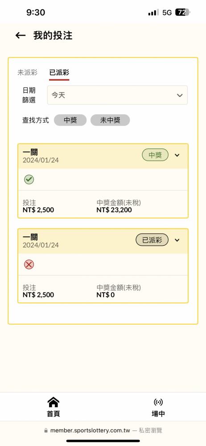This screenshot has height=446, width=206.
Task: Tap the green 中獎 status badge
Action: 155,155
